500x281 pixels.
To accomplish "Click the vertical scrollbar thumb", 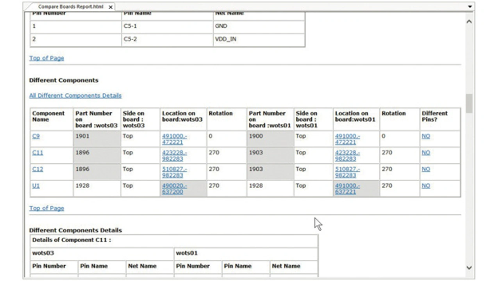I will [469, 103].
